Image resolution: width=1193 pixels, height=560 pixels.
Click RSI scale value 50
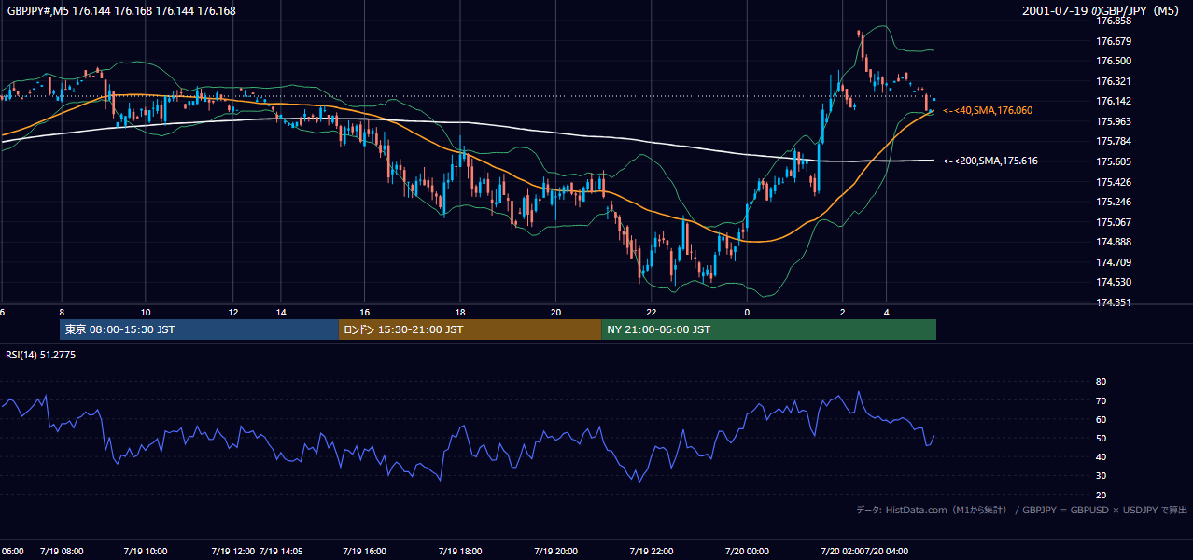tap(1101, 438)
